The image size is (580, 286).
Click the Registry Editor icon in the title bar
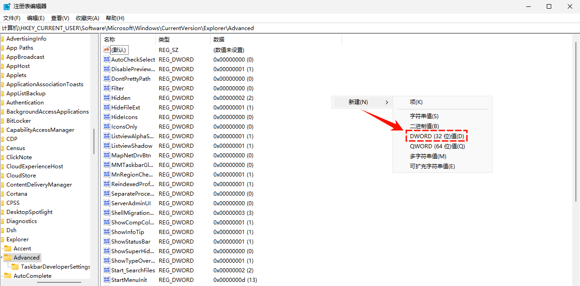(x=6, y=6)
